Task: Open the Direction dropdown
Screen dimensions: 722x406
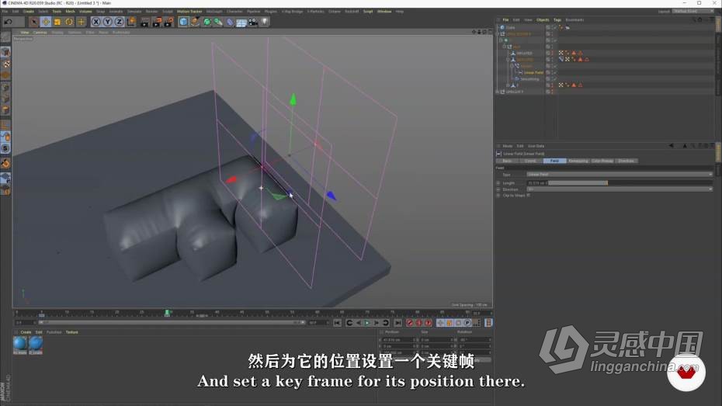Action: (620, 189)
